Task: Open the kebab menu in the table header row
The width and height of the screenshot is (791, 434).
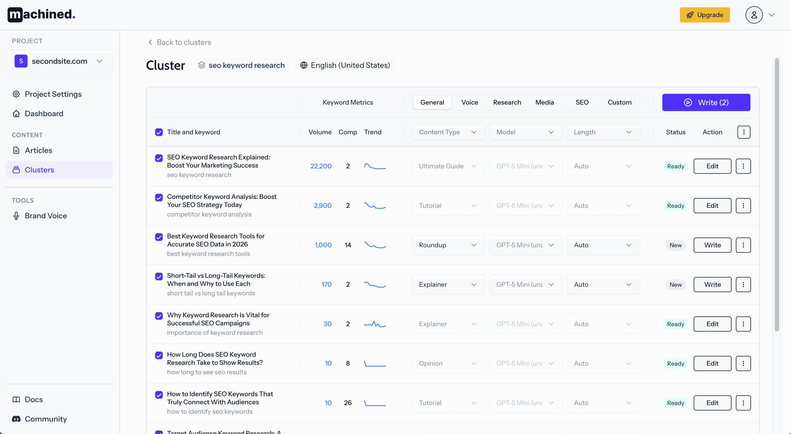Action: point(744,132)
